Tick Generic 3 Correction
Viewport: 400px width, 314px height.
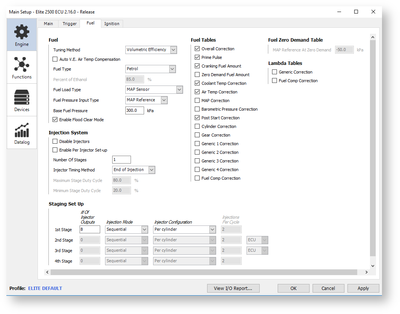coord(197,161)
